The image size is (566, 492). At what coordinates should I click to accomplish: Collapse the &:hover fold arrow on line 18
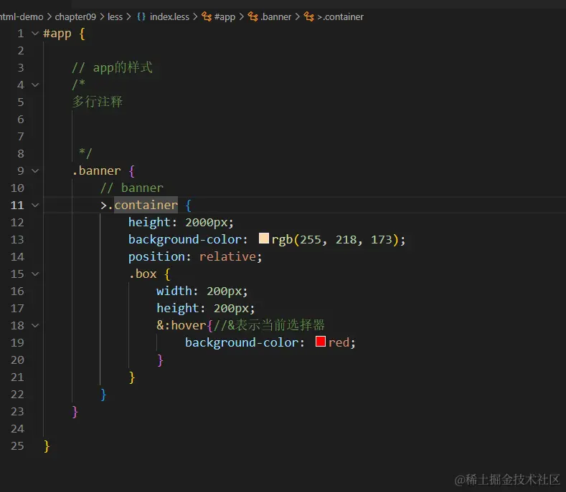coord(35,325)
